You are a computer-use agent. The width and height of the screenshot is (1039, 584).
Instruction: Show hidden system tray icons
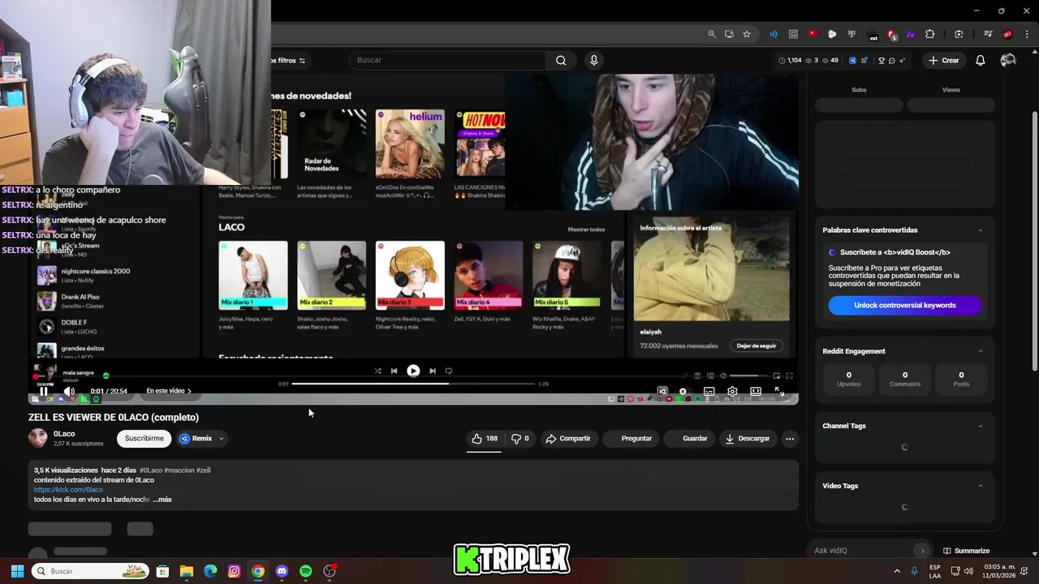pyautogui.click(x=897, y=571)
